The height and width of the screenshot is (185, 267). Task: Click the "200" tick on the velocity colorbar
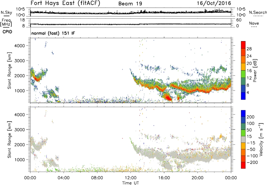pos(251,117)
